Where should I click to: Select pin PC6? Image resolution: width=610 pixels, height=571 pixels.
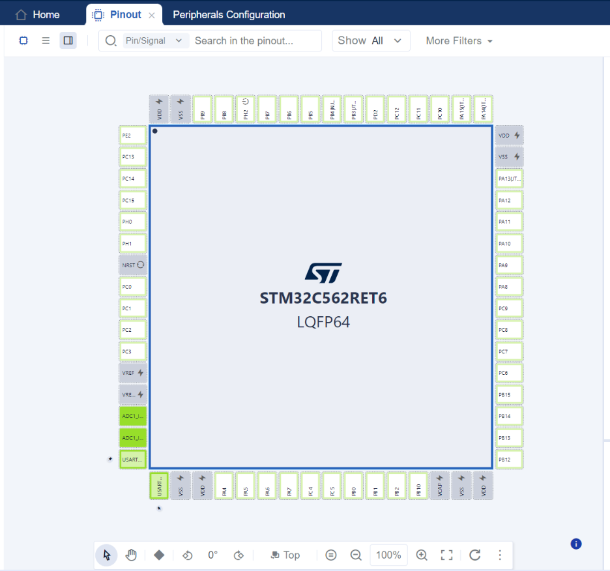pos(509,373)
